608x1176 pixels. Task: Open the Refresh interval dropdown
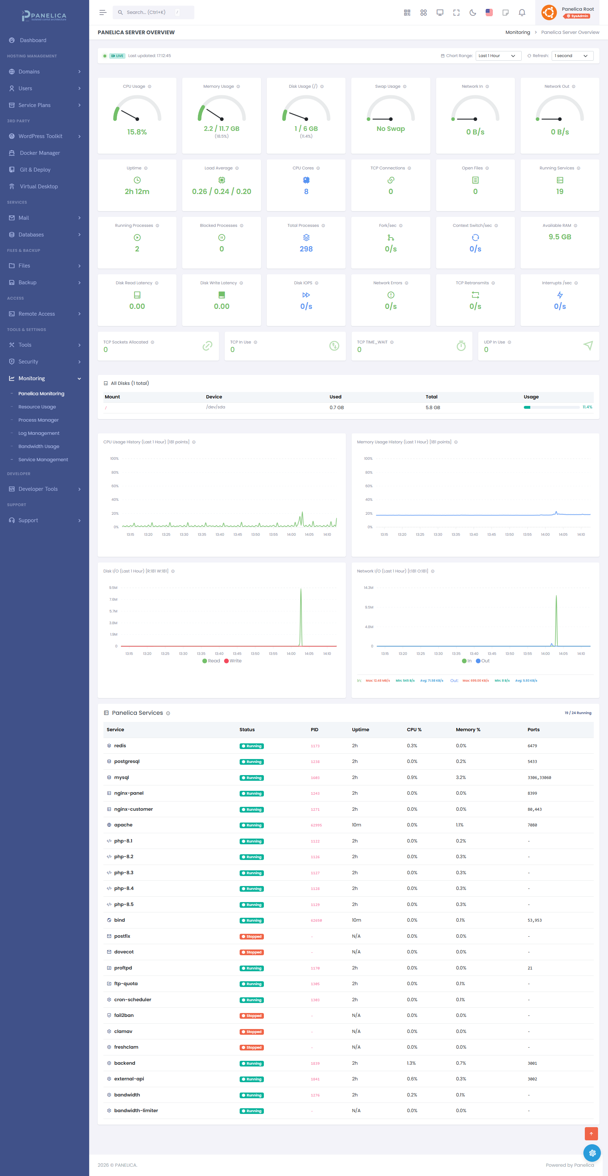click(x=572, y=56)
